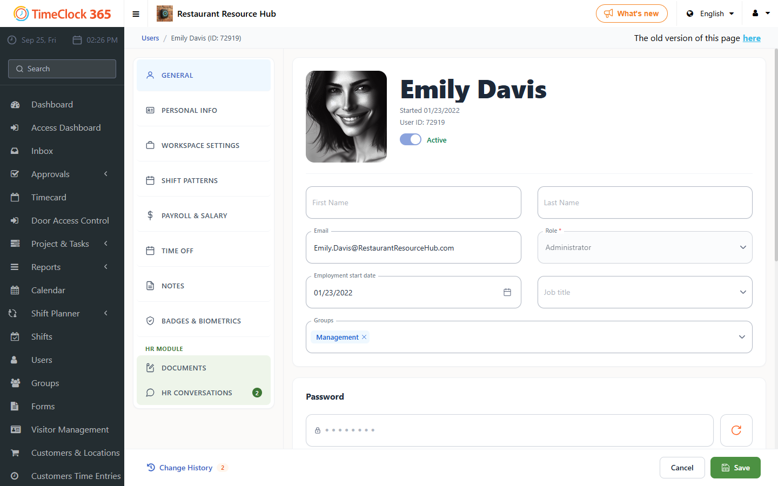The height and width of the screenshot is (486, 778).
Task: Open the Badges & Biometrics tab
Action: (204, 321)
